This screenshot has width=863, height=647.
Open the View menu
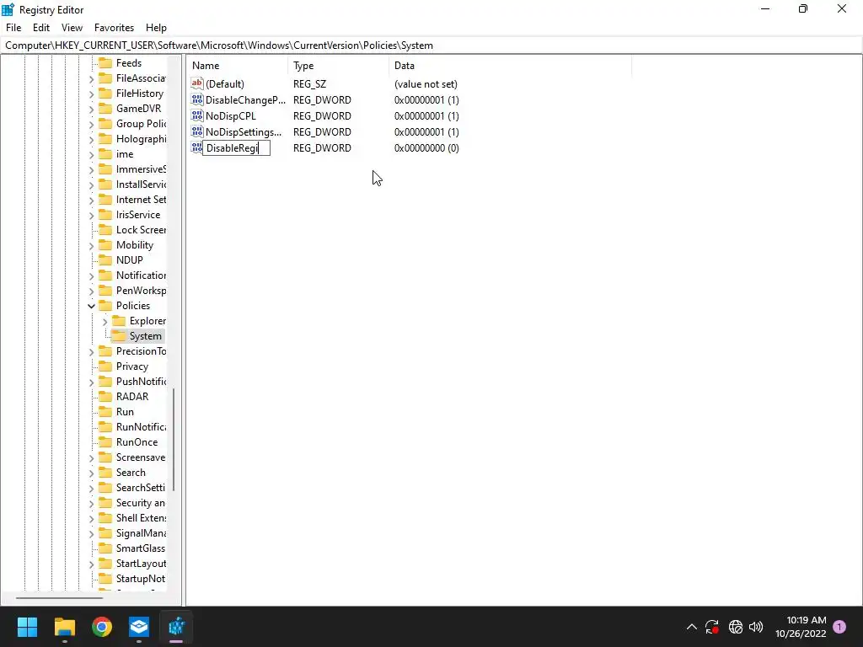tap(72, 28)
